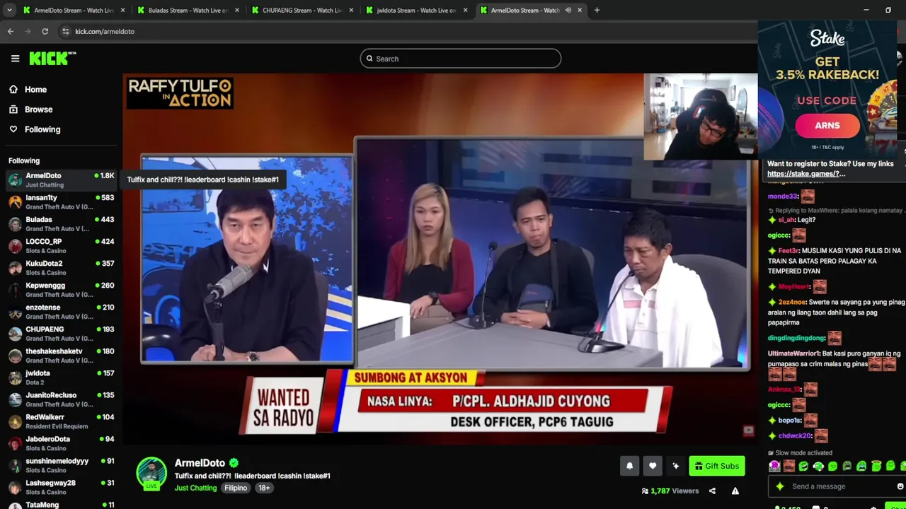This screenshot has height=509, width=906.
Task: Insert the mustache man face emote
Action: click(789, 466)
